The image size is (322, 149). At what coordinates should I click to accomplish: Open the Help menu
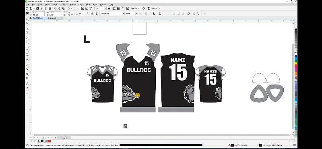point(111,4)
